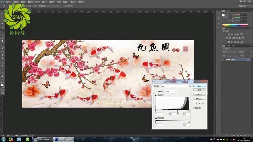Select the Brush tool in the toolbox
This screenshot has width=253, height=142.
point(3,38)
